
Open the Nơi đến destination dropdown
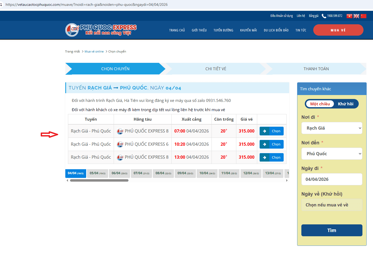click(x=331, y=154)
